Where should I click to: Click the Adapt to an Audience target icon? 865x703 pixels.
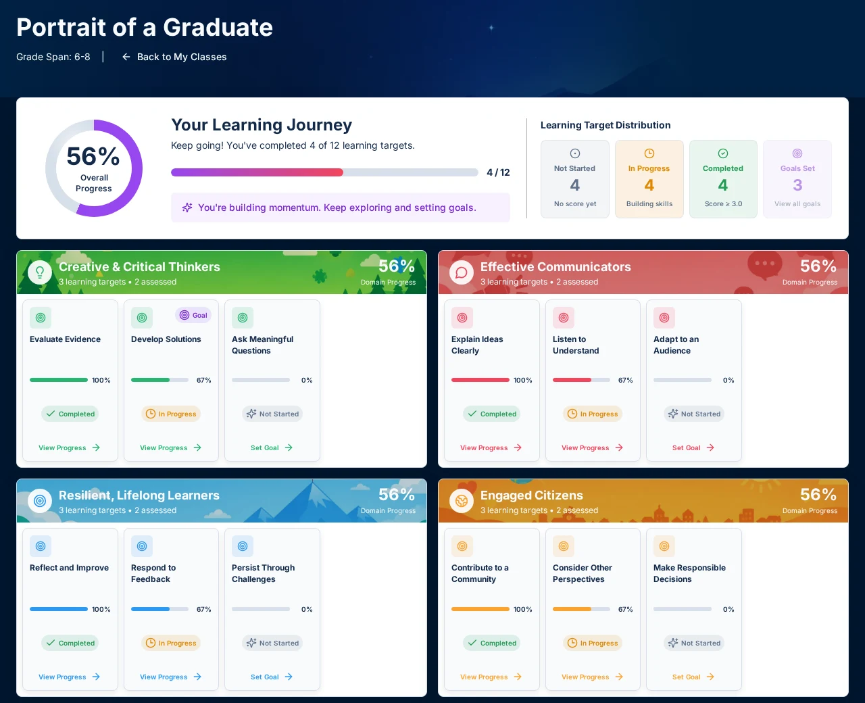(x=664, y=318)
